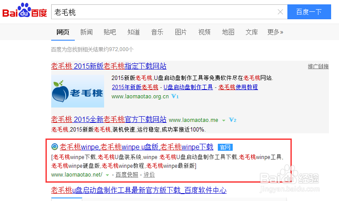Click the 官网 badge
339x201 pixels.
[x=225, y=147]
